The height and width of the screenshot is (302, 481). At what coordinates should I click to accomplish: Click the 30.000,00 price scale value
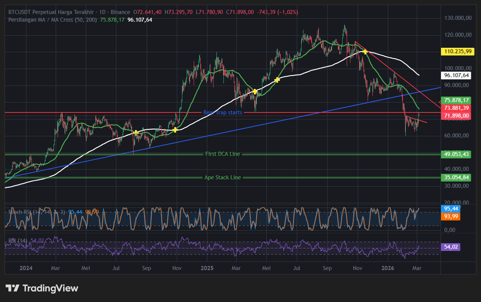(x=456, y=186)
